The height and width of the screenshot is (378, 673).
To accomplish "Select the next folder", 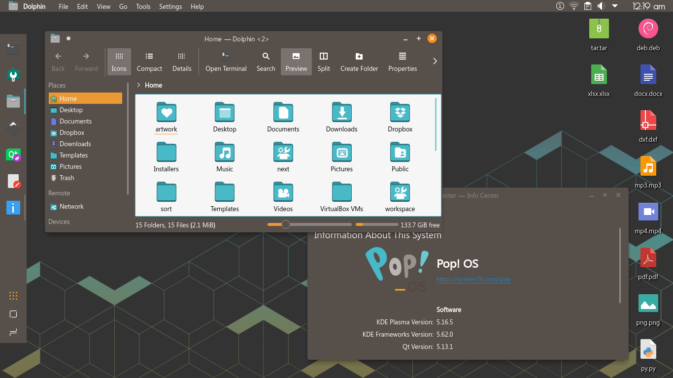I will pyautogui.click(x=283, y=157).
